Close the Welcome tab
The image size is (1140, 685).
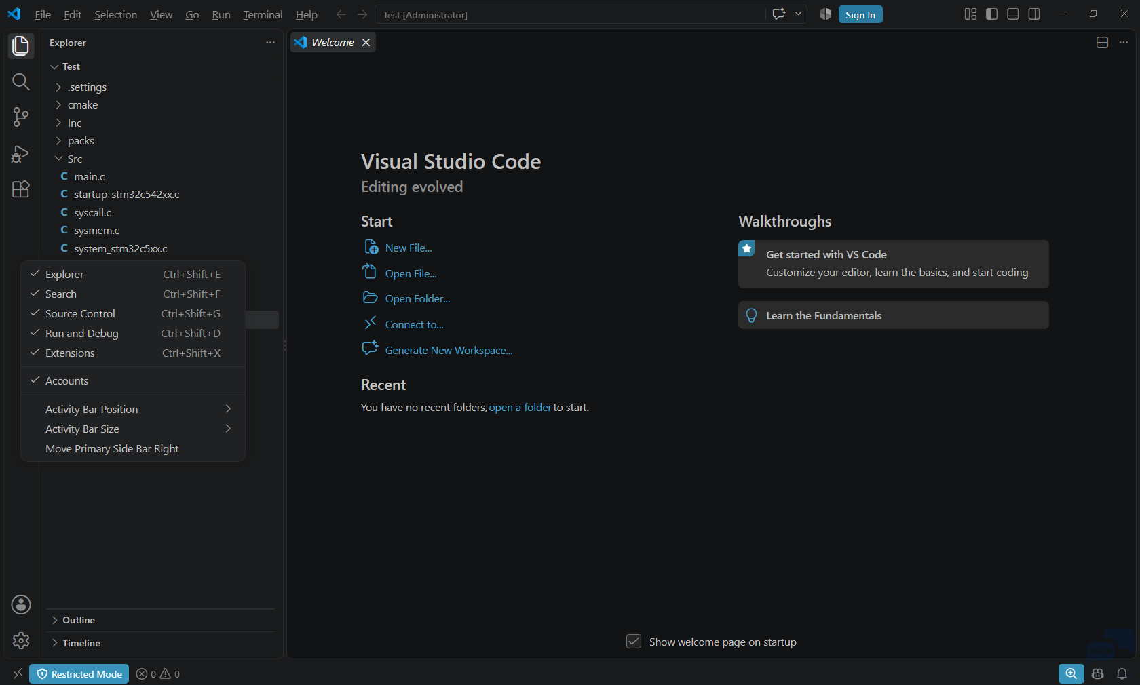point(366,42)
